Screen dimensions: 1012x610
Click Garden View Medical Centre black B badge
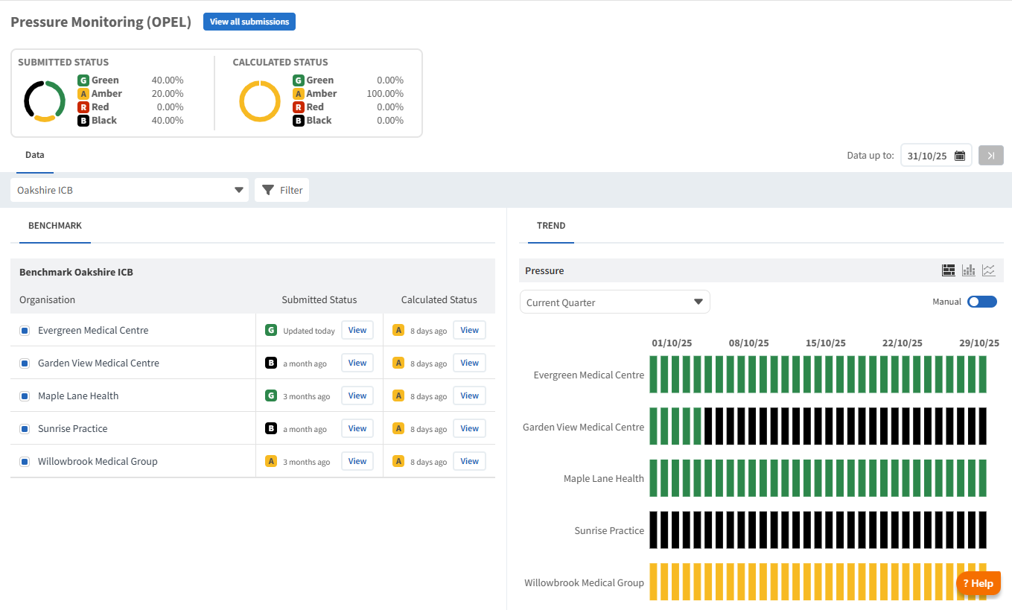coord(271,363)
